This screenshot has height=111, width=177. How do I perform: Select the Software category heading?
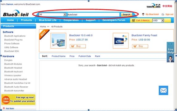(8, 32)
